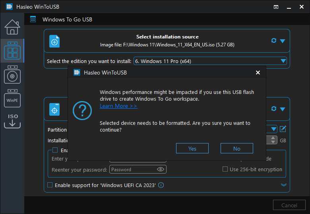
Task: Check Enable support for Windows UEFI CA 2023
Action: pyautogui.click(x=50, y=185)
